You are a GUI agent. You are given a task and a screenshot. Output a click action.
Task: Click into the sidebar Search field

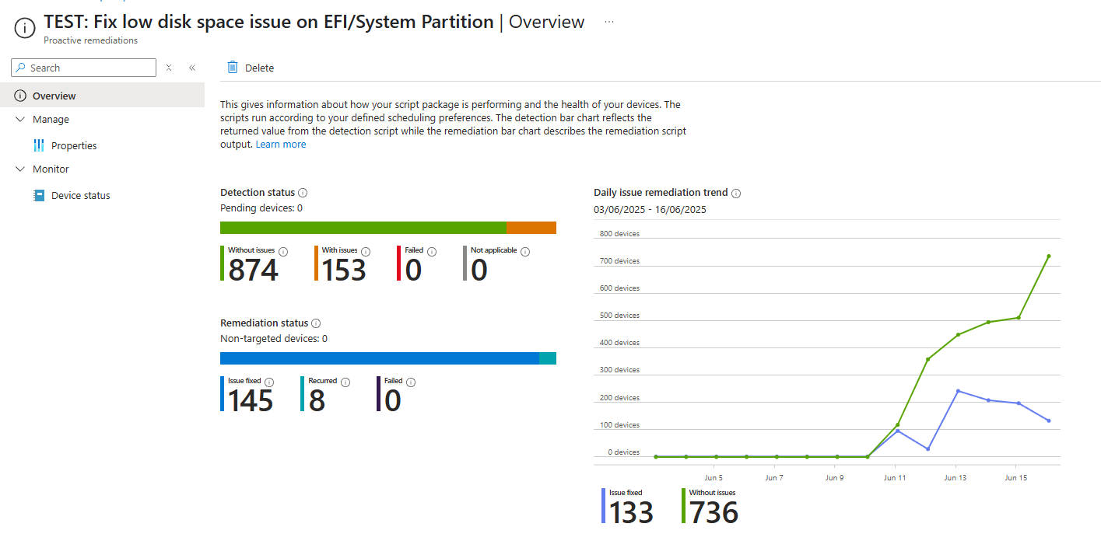83,68
